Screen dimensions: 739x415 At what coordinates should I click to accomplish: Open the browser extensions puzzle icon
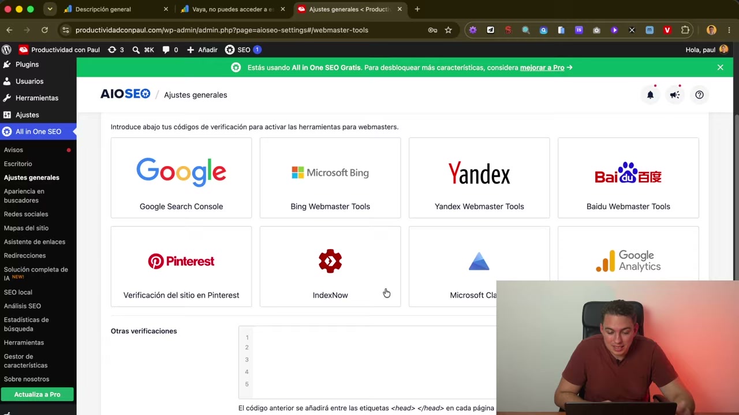click(685, 30)
